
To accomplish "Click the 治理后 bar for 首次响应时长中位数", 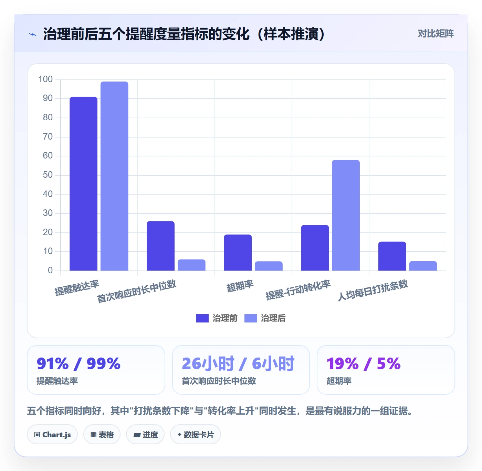I will (191, 265).
